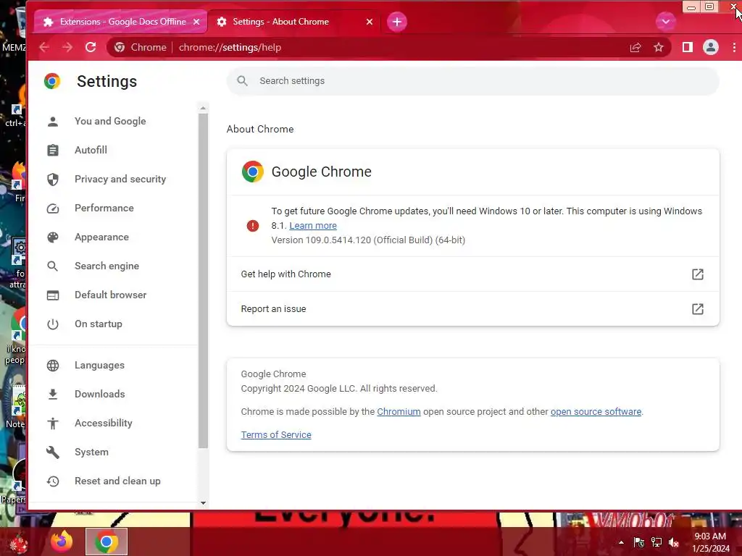Click the restore clock icon beside Reset
The height and width of the screenshot is (556, 742).
pos(53,481)
